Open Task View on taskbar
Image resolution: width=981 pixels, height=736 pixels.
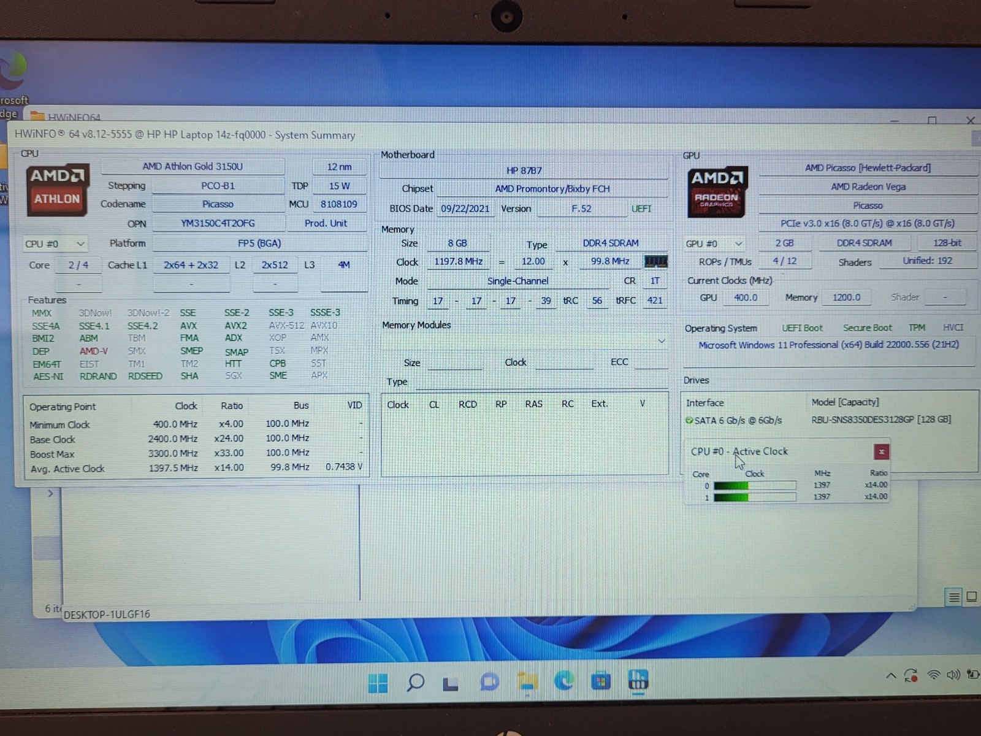451,683
